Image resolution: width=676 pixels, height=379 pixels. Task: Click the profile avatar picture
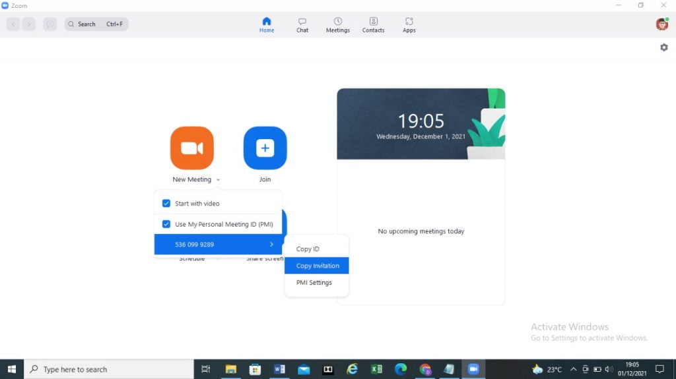[x=661, y=24]
